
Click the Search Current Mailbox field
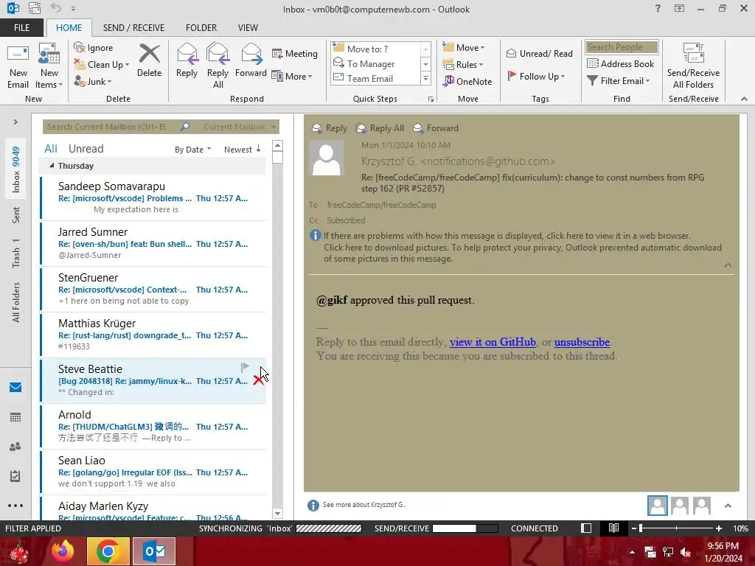pyautogui.click(x=111, y=127)
